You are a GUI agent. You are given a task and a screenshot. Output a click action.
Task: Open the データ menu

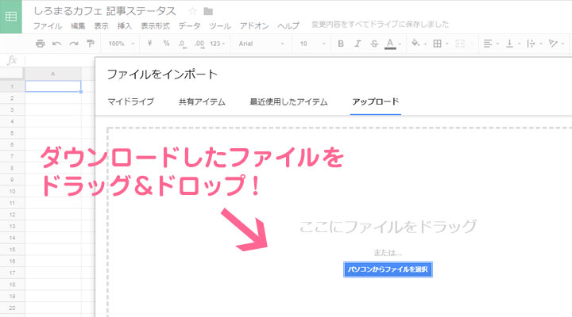[189, 26]
